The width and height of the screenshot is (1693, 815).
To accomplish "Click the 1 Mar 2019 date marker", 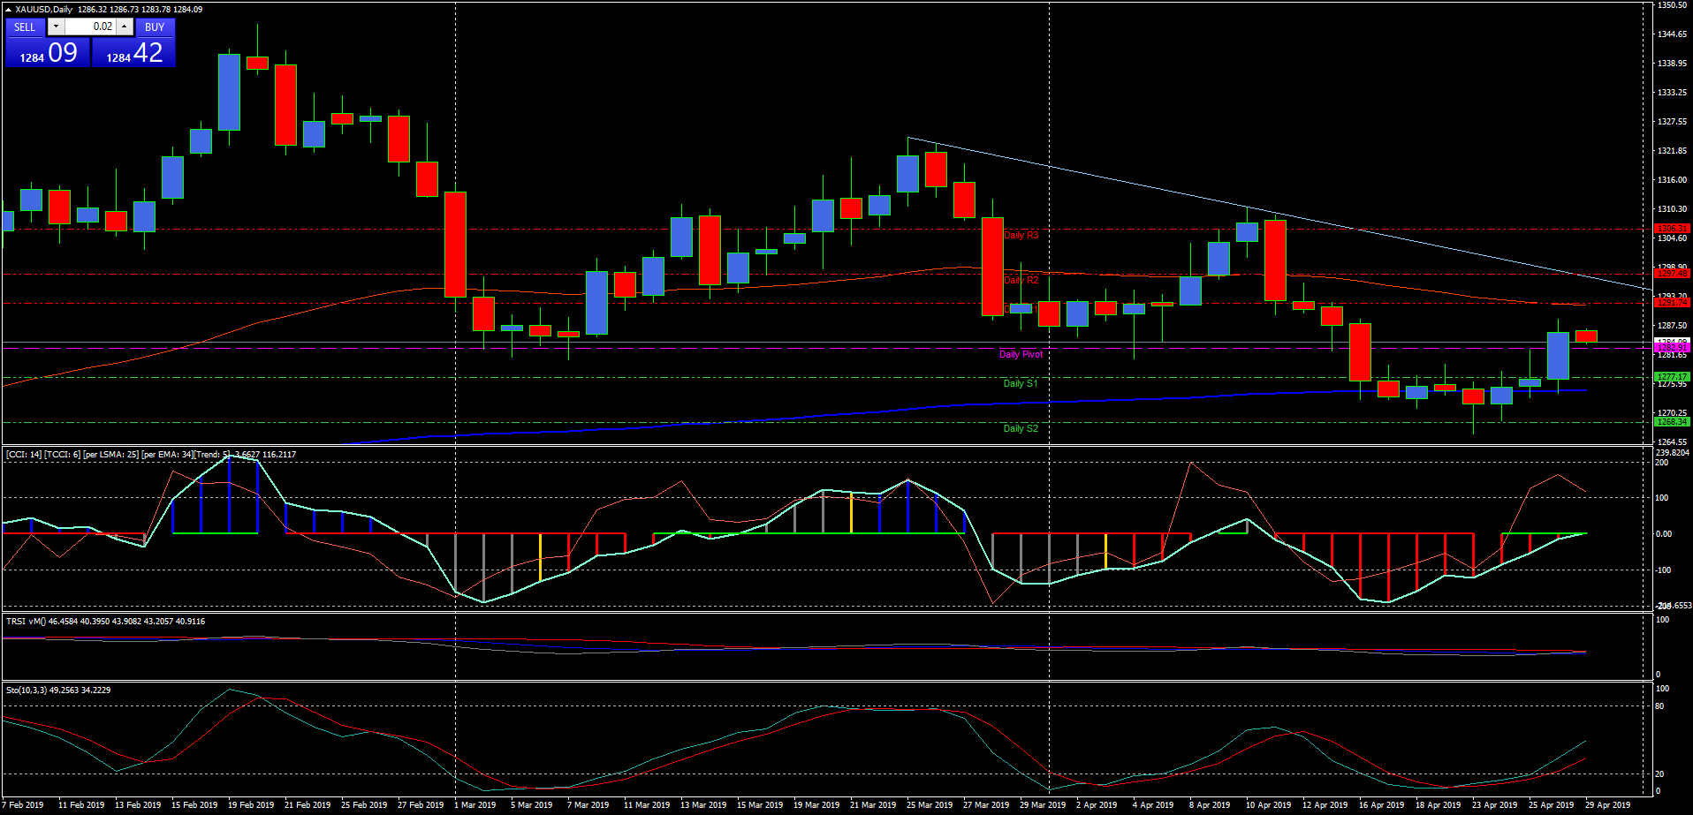I will (x=474, y=804).
